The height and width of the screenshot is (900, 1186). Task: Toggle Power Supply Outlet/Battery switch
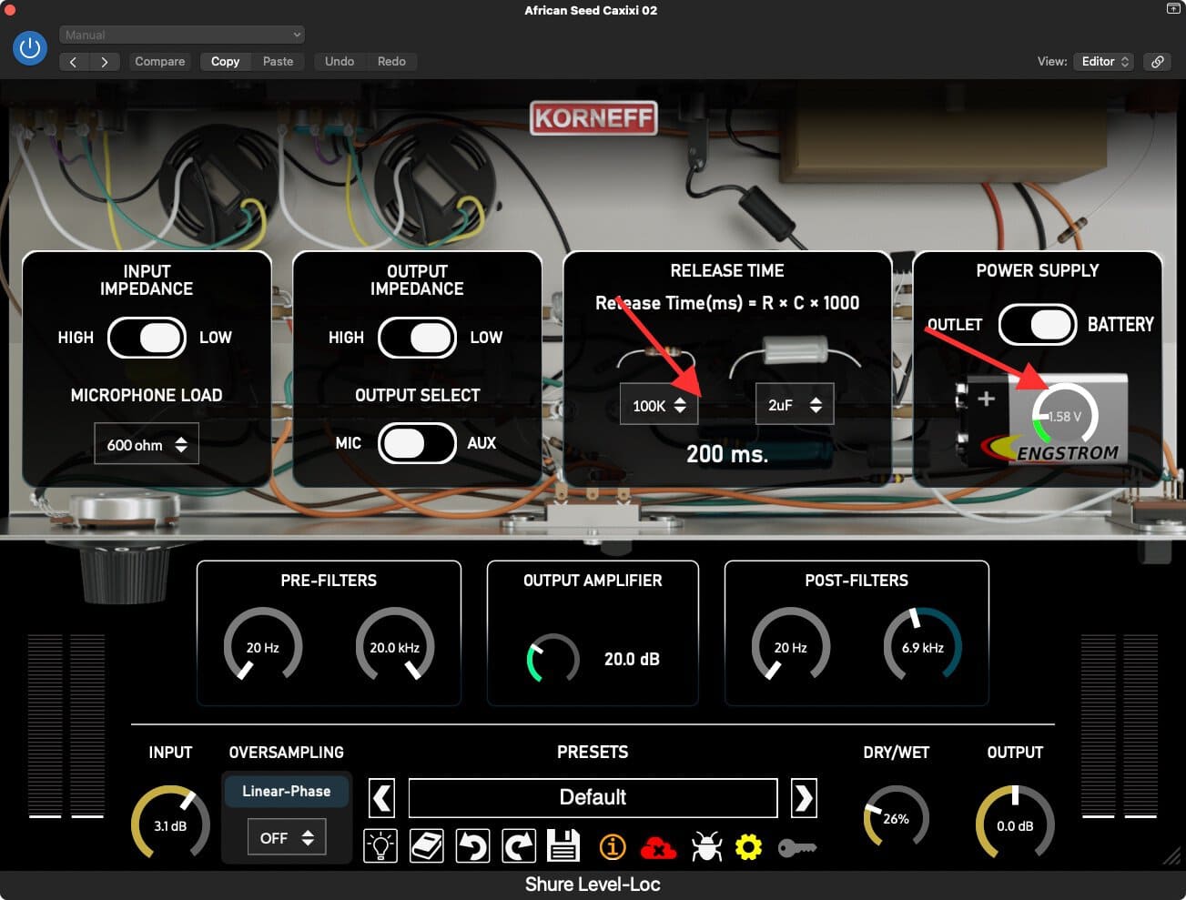coord(1038,324)
